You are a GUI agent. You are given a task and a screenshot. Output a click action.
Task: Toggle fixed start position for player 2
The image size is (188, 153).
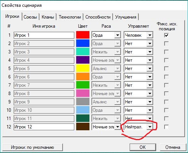(166, 44)
